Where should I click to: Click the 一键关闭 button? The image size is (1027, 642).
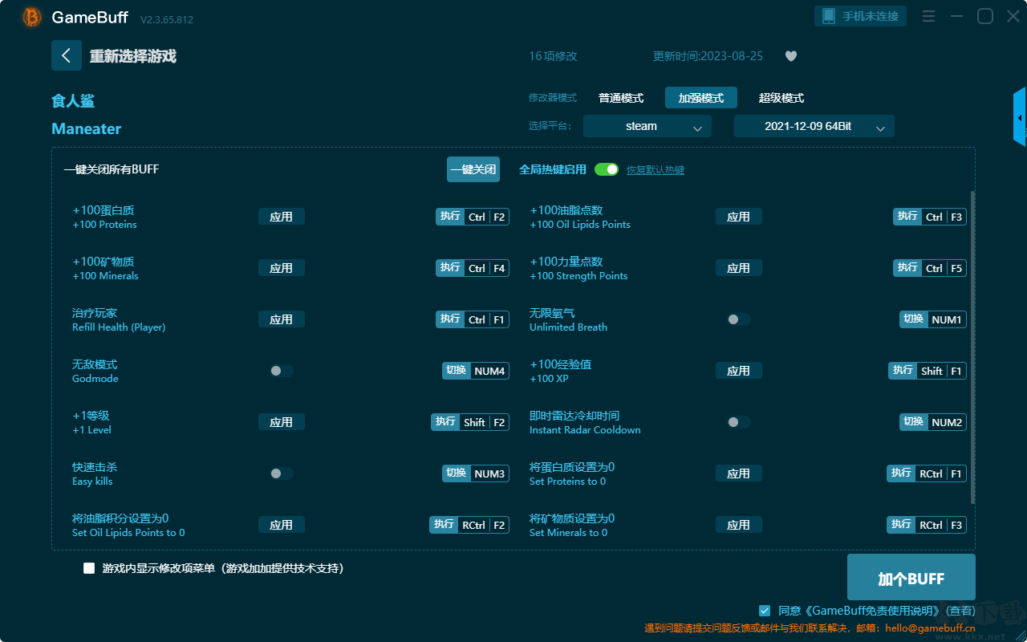pos(473,169)
